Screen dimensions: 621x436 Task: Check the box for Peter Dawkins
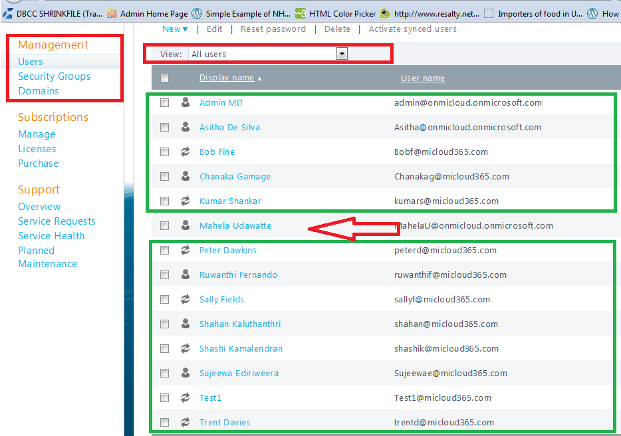[164, 250]
